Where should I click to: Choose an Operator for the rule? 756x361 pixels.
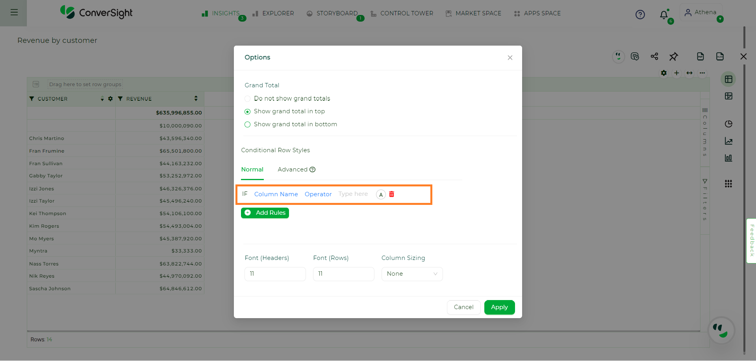coord(318,194)
